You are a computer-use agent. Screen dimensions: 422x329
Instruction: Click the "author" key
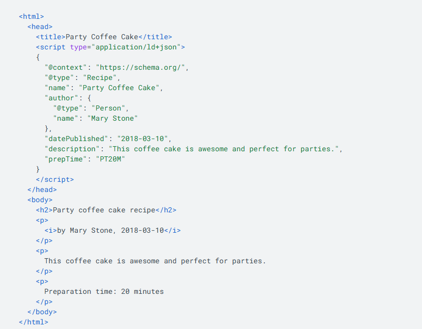point(62,98)
